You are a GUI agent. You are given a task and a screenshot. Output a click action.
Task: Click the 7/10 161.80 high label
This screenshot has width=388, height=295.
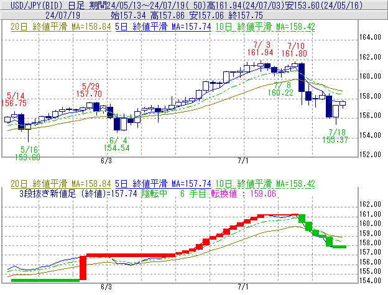pos(294,50)
